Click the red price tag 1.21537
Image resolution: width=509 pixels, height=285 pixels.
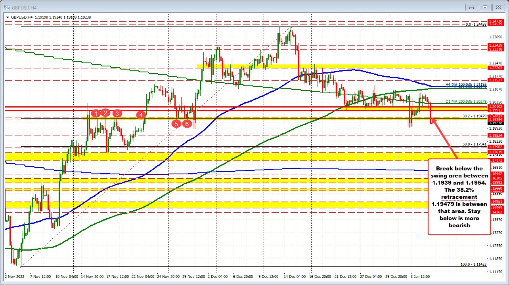point(496,80)
